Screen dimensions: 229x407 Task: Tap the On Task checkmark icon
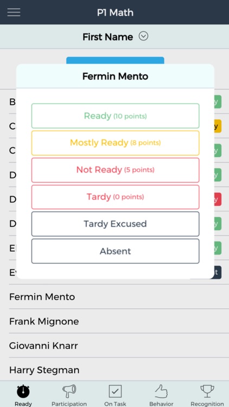[115, 391]
